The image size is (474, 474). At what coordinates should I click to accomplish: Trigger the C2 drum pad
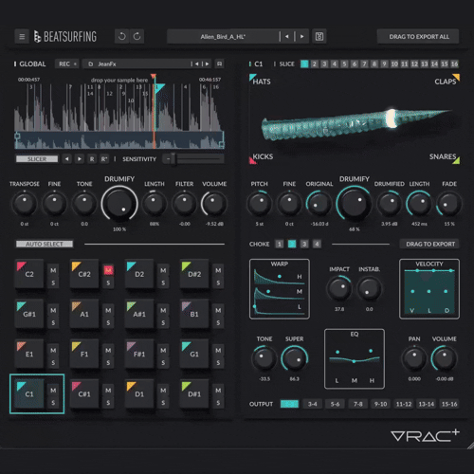(x=29, y=274)
